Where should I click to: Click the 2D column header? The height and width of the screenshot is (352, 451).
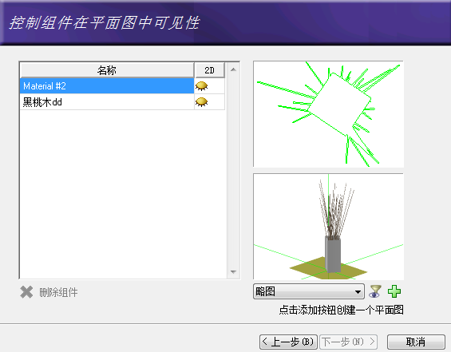point(209,70)
